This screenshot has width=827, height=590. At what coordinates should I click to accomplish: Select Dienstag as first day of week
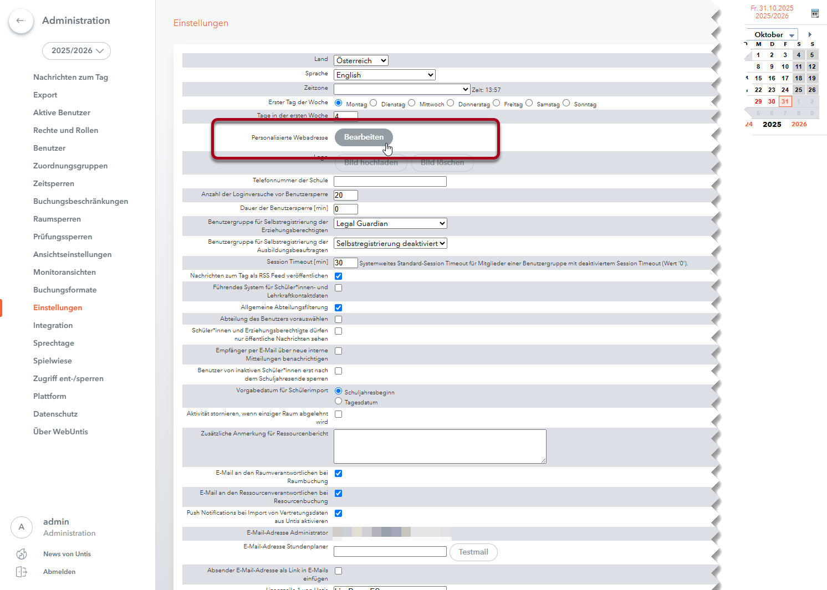click(374, 103)
